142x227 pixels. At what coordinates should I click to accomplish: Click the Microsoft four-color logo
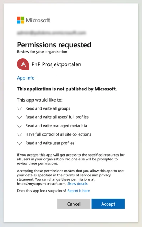(x=20, y=20)
